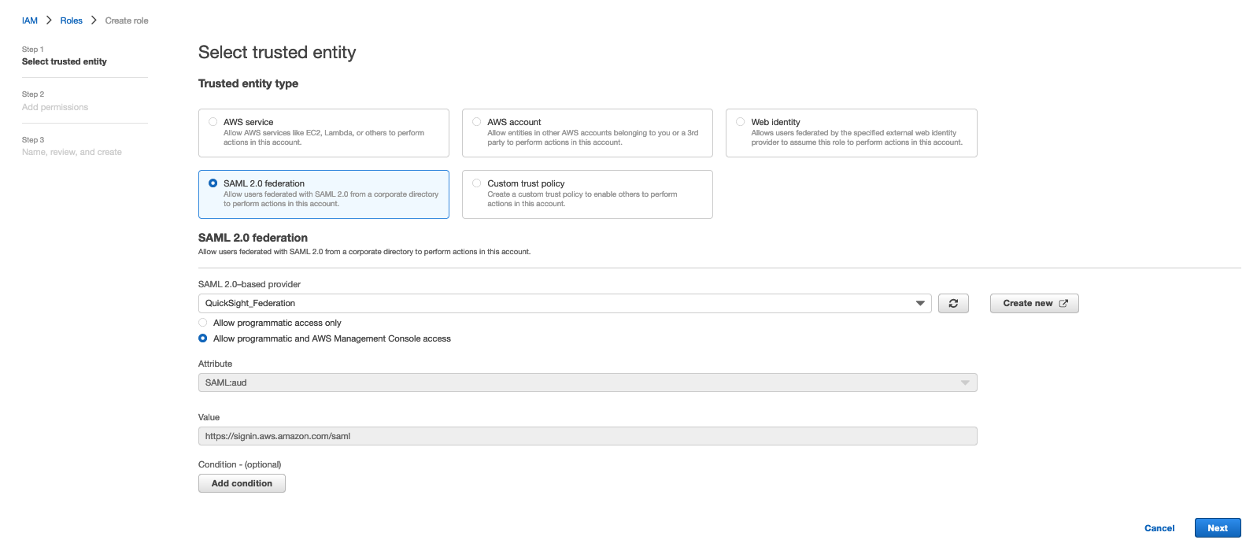Go to IAM breadcrumb link
This screenshot has height=547, width=1257.
click(30, 20)
